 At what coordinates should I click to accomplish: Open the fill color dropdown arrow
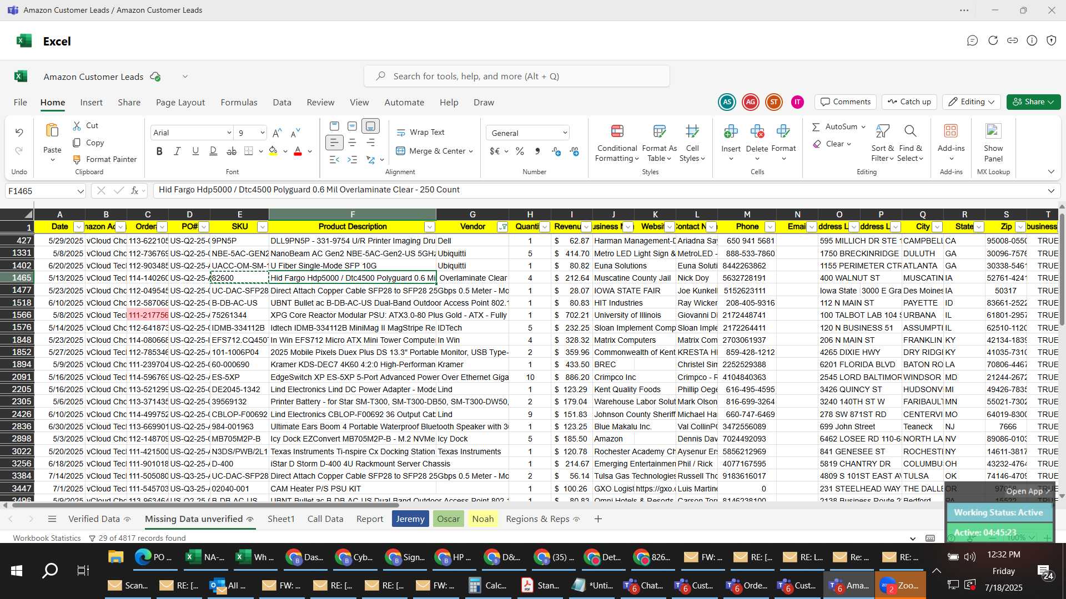285,151
